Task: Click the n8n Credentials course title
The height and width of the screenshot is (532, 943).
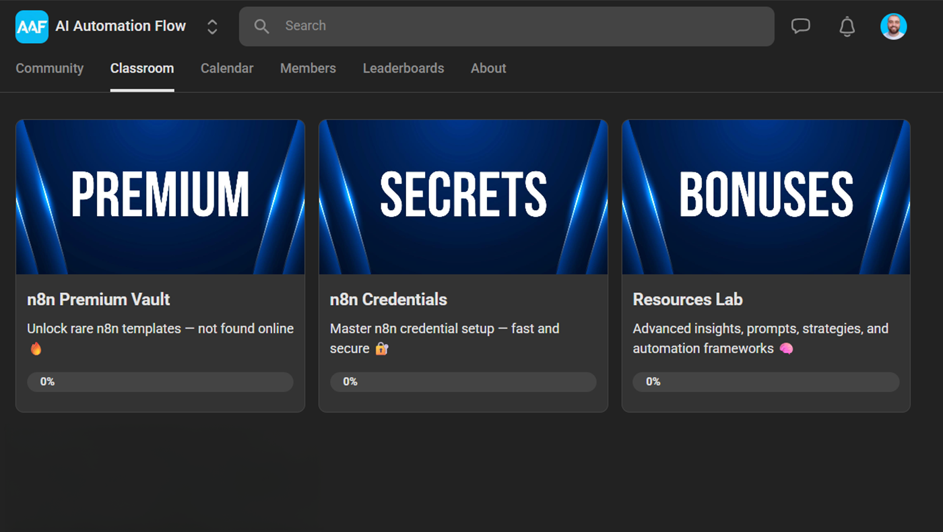Action: (x=389, y=299)
